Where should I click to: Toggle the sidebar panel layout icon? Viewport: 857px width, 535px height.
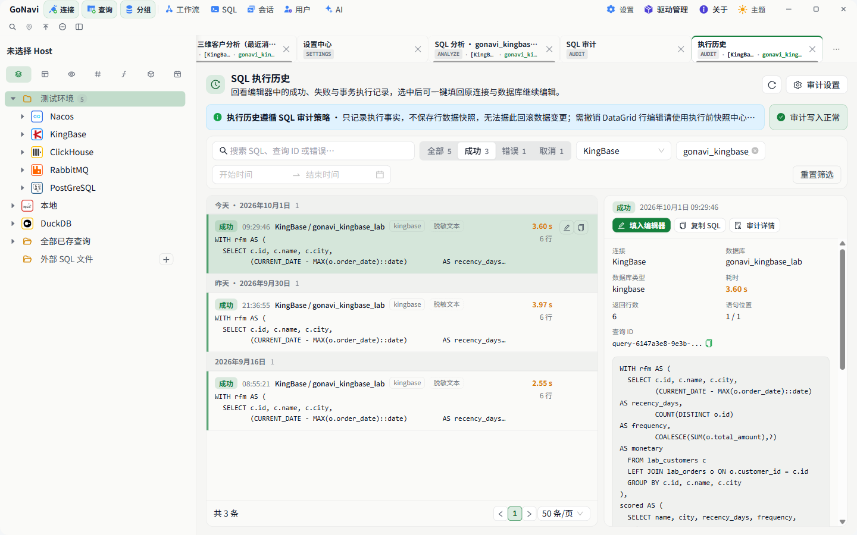click(79, 27)
